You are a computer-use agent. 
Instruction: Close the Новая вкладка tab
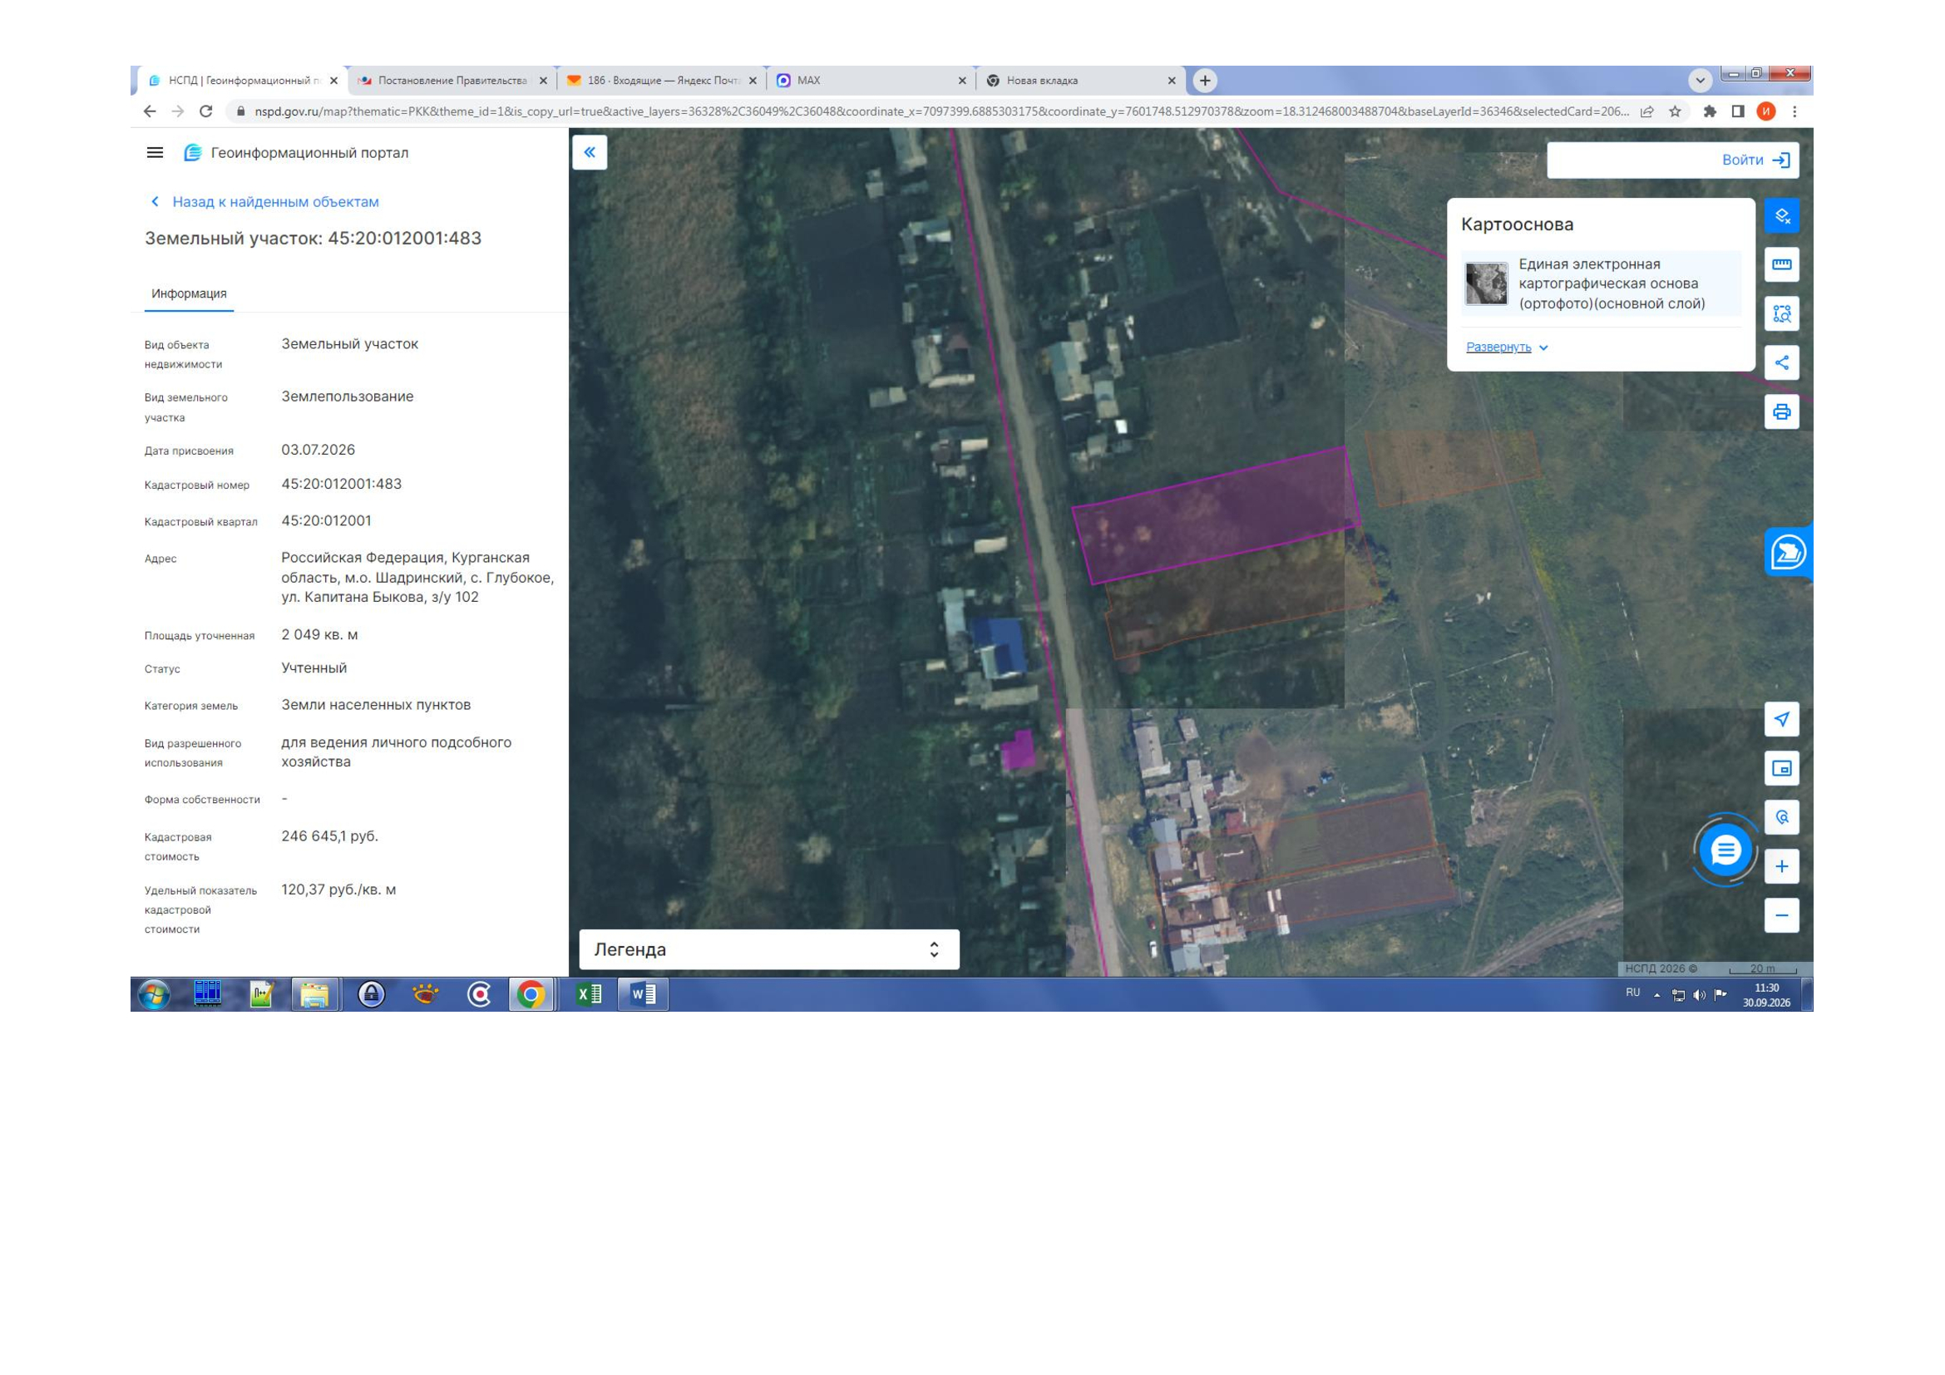pyautogui.click(x=1172, y=81)
